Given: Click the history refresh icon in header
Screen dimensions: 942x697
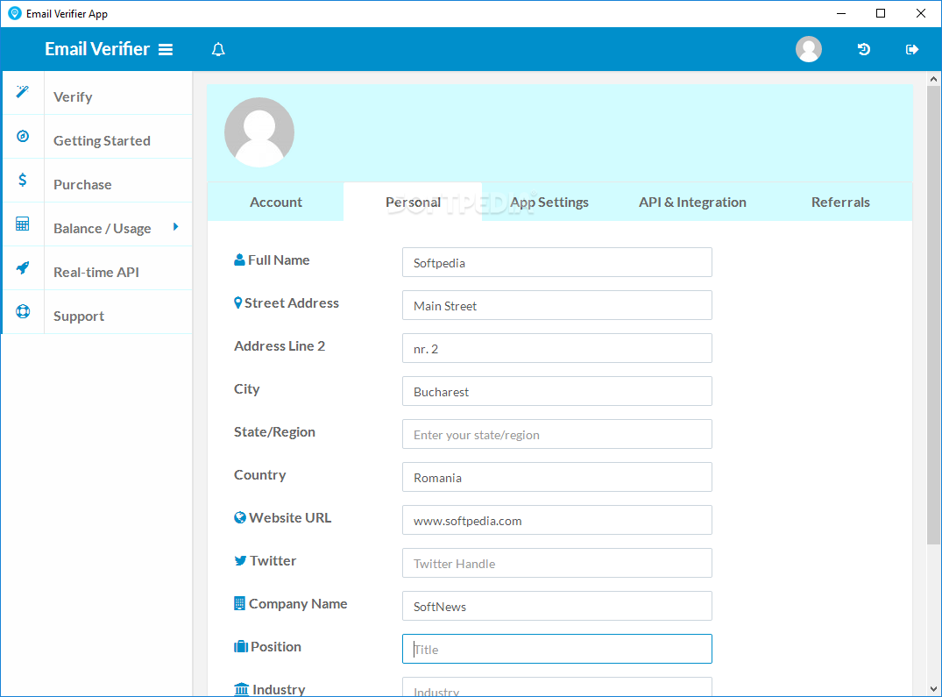Looking at the screenshot, I should pyautogui.click(x=864, y=49).
